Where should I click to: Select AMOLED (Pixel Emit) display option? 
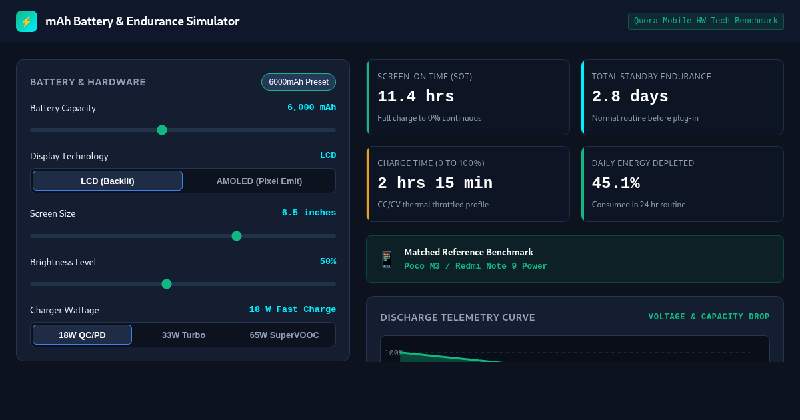tap(259, 181)
